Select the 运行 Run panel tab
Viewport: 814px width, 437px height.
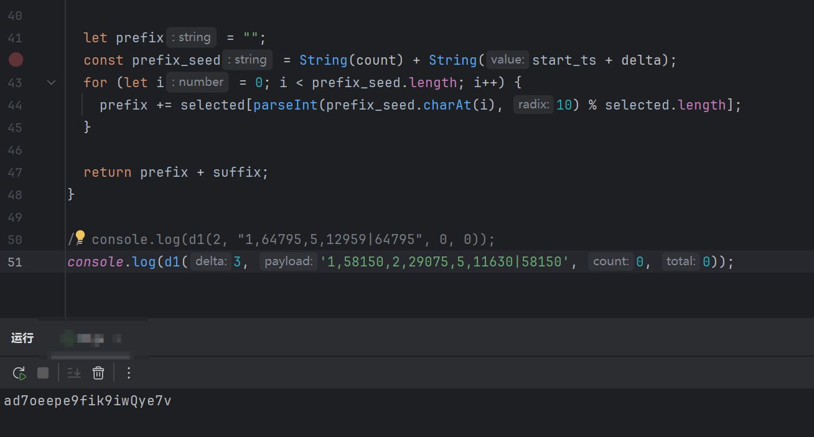22,338
